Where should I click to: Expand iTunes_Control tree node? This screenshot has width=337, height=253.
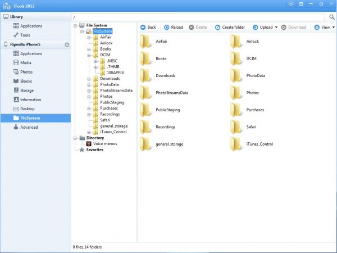click(x=89, y=132)
